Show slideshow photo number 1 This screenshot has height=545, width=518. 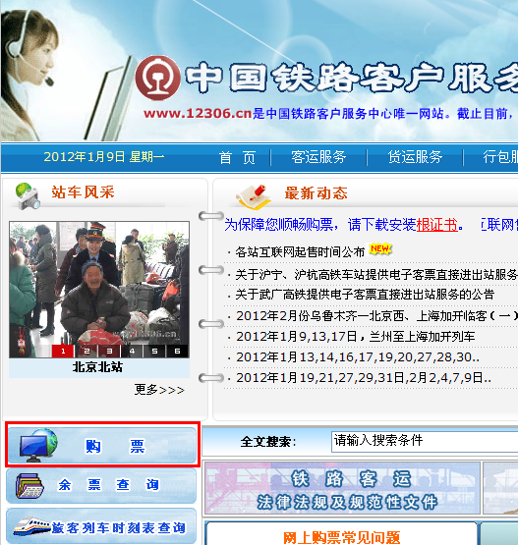click(63, 351)
